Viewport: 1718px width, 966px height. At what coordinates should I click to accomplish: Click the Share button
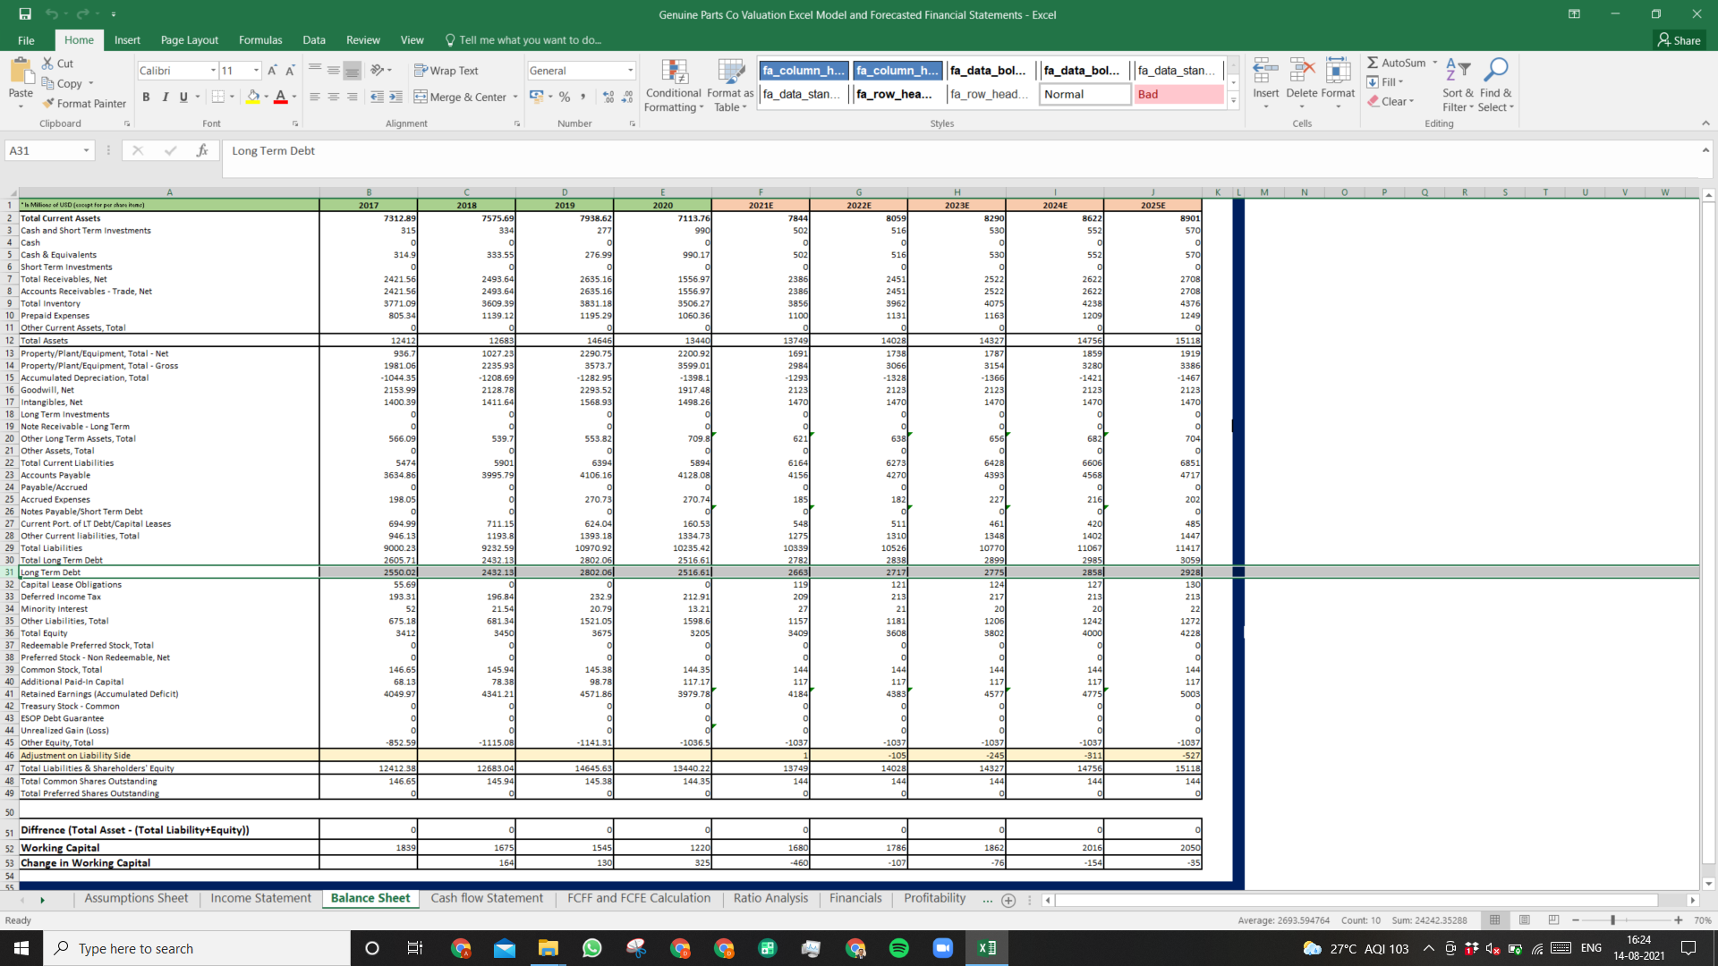1679,40
